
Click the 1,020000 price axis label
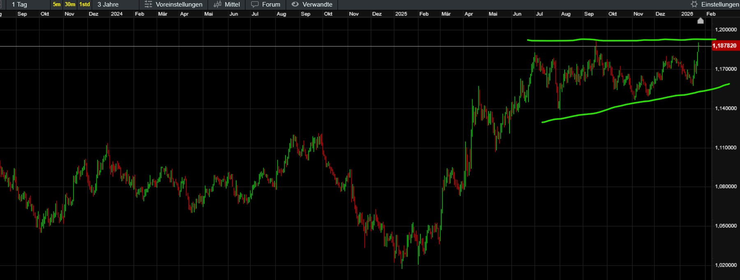click(x=726, y=265)
